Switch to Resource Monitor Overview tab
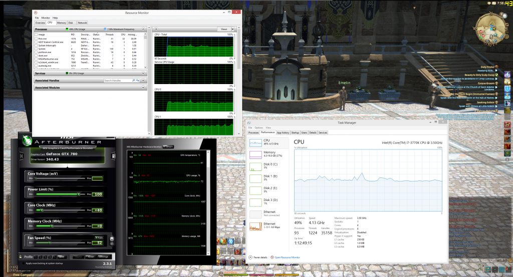The width and height of the screenshot is (513, 277). coord(40,23)
